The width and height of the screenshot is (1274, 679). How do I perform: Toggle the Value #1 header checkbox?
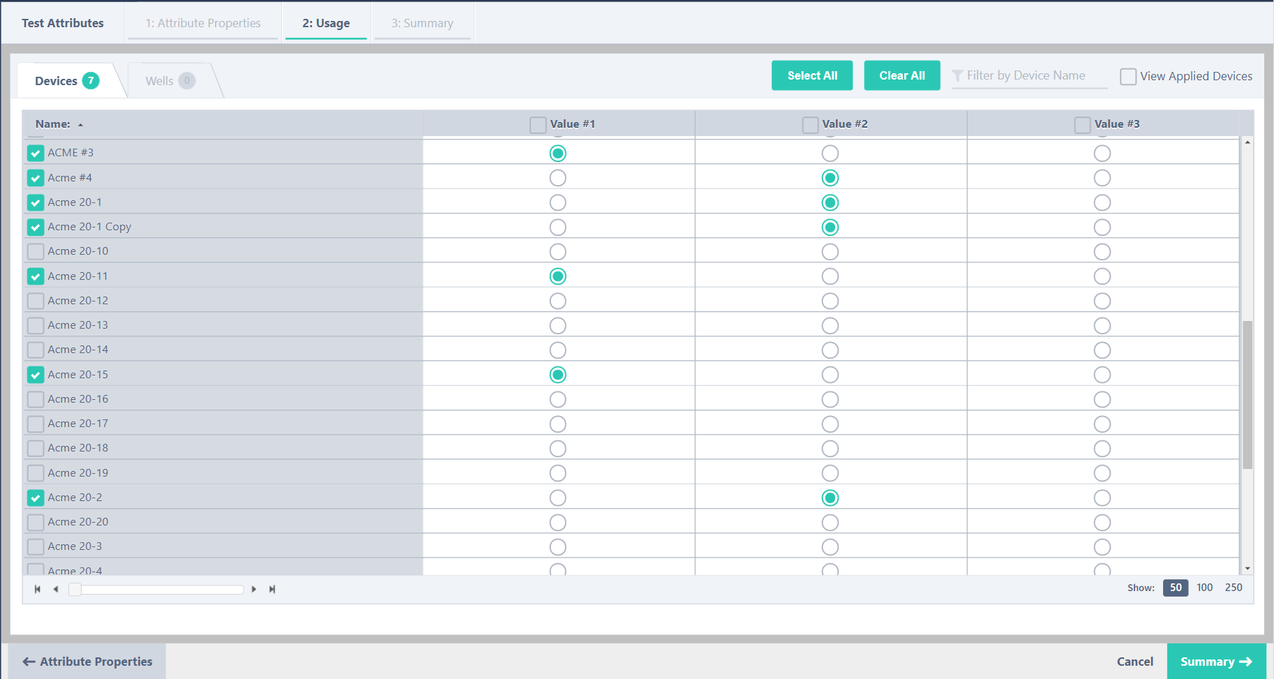click(x=538, y=125)
